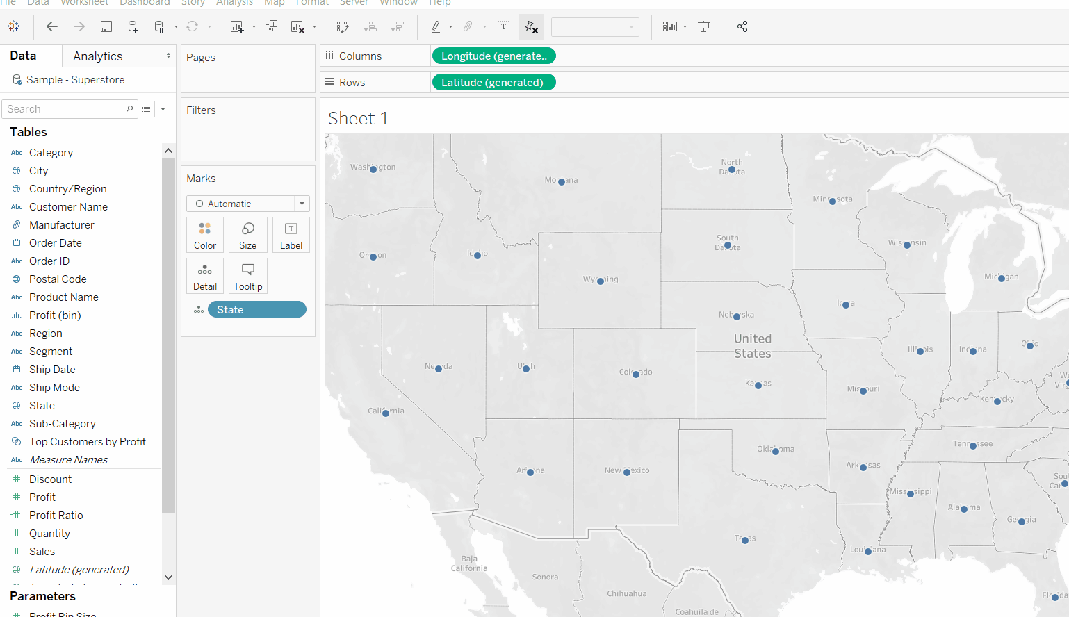
Task: Open presentation mode icon
Action: (x=703, y=26)
